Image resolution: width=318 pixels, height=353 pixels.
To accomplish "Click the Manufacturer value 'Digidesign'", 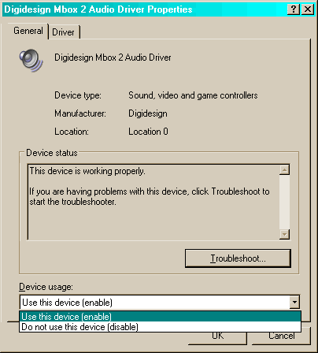I will pos(148,113).
